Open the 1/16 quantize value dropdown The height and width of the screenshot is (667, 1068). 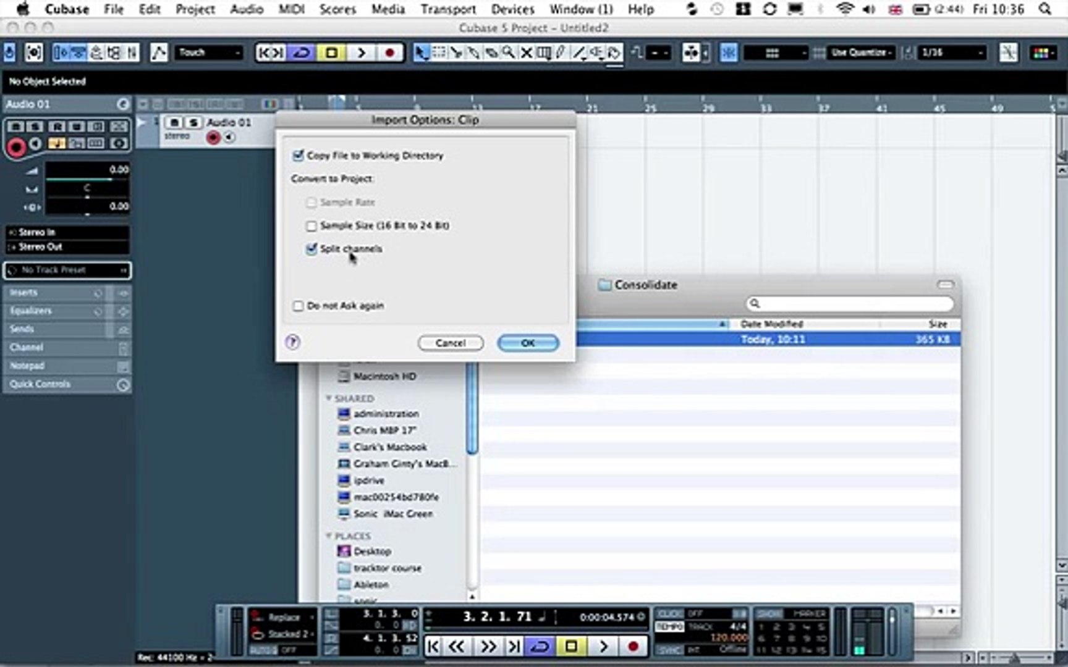(x=952, y=52)
